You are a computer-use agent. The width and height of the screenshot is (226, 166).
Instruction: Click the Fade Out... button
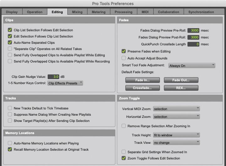tap(181, 80)
